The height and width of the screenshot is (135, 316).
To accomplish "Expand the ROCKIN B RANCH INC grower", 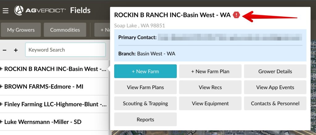I will [1, 69].
